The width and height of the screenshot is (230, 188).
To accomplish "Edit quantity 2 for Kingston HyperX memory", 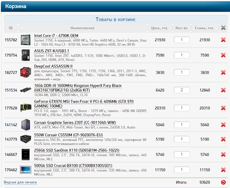I will [182, 90].
